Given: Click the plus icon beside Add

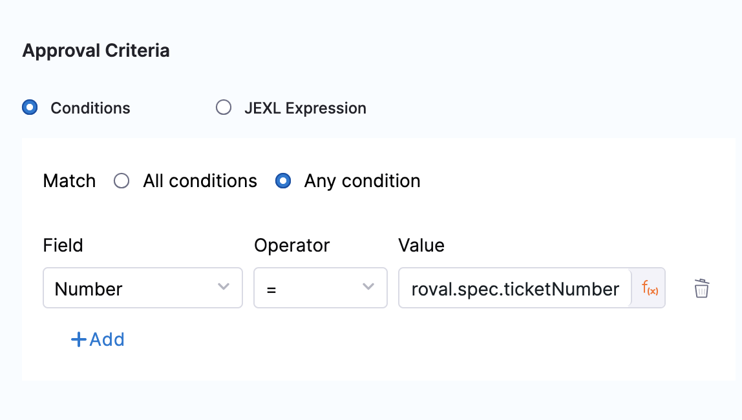Looking at the screenshot, I should click(78, 339).
